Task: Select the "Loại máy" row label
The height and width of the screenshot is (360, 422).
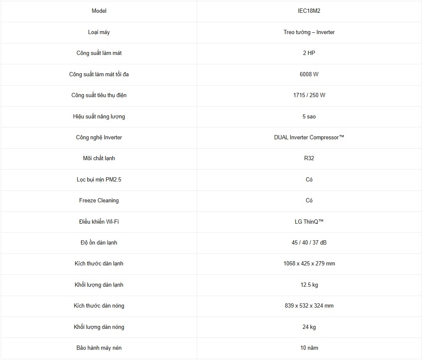Action: click(99, 32)
